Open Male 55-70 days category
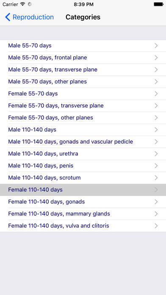This screenshot has height=295, width=166. [83, 45]
